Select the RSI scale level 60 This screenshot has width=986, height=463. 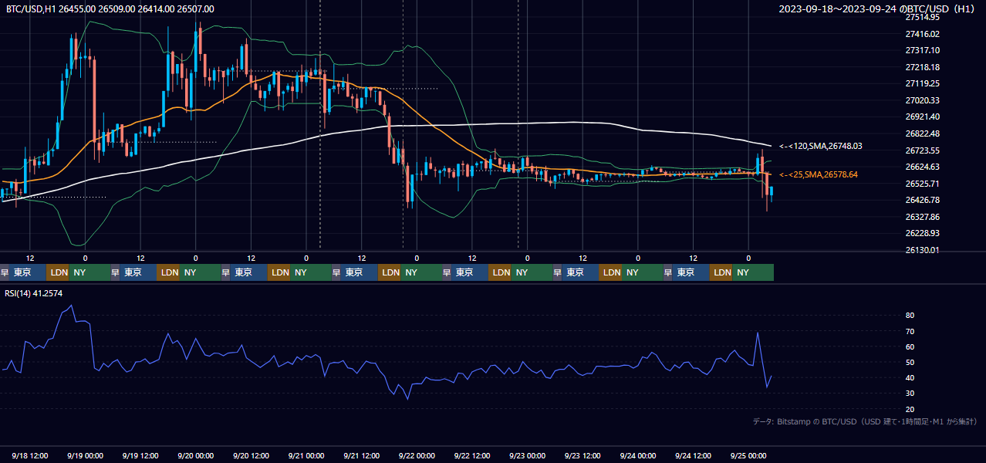910,346
